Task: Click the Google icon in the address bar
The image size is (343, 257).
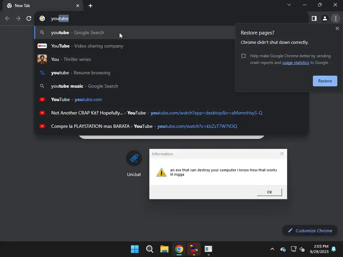Action: [42, 19]
